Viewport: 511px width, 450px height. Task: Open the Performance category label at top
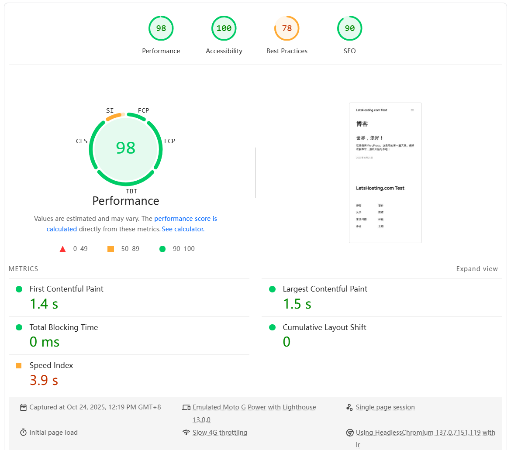tap(161, 51)
